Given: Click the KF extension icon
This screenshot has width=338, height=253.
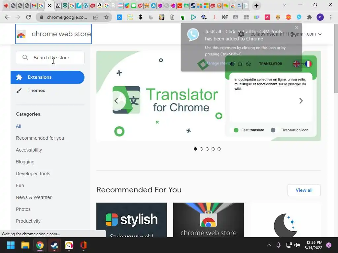Looking at the screenshot, I should pyautogui.click(x=225, y=17).
